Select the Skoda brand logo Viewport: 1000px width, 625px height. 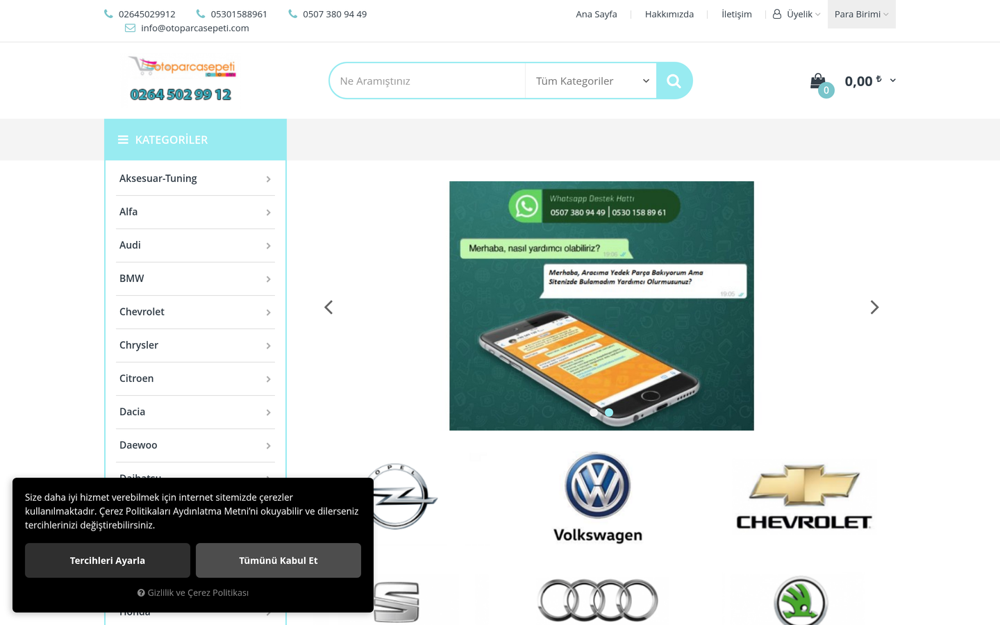(x=801, y=601)
